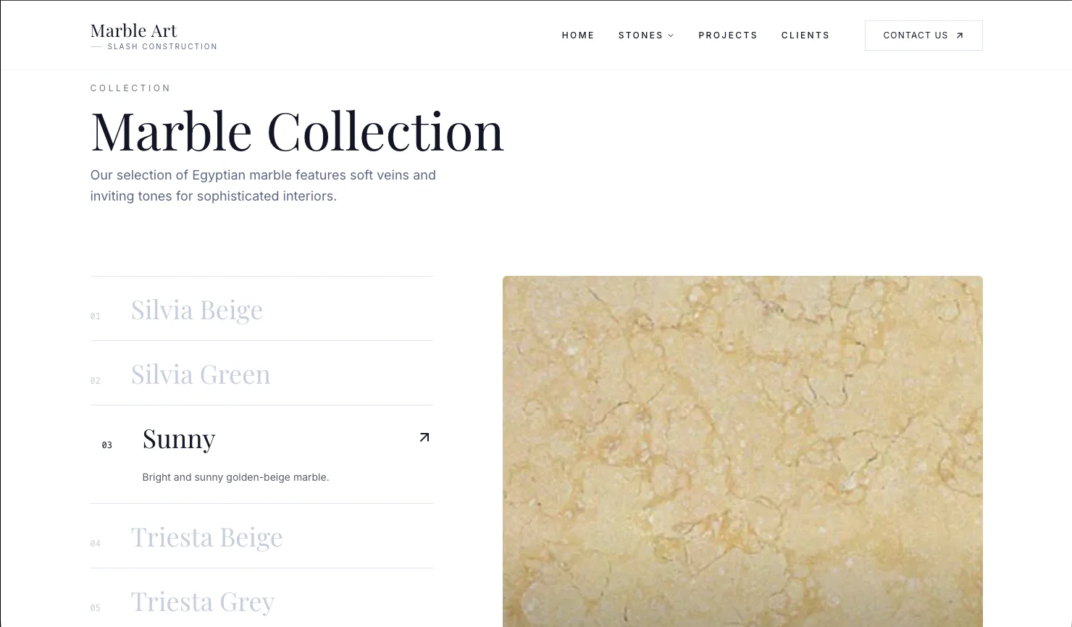Click the Sunny marble preview image

click(x=742, y=451)
